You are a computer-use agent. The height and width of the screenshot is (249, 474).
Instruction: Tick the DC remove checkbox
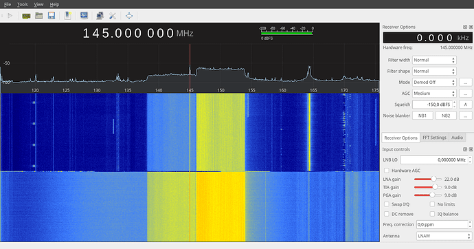(386, 214)
